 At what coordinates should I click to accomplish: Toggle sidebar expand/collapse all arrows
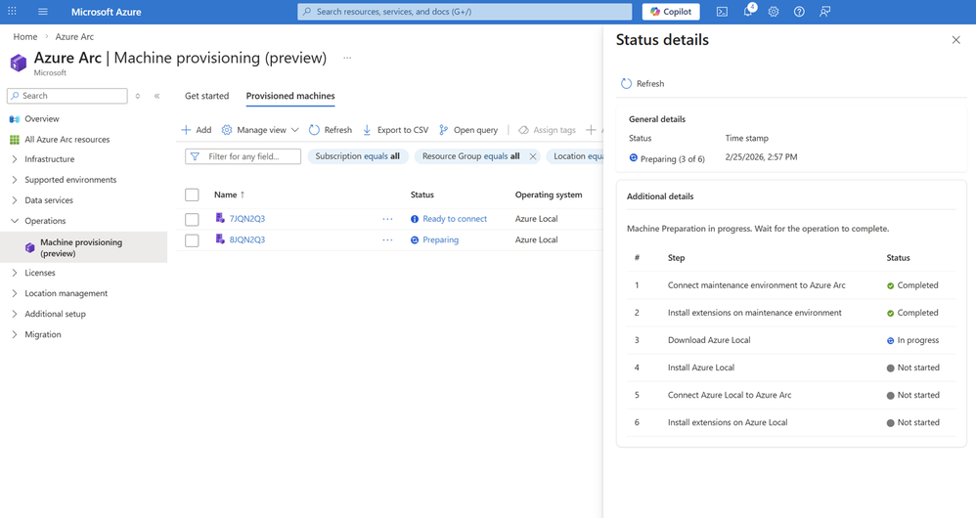[x=138, y=96]
